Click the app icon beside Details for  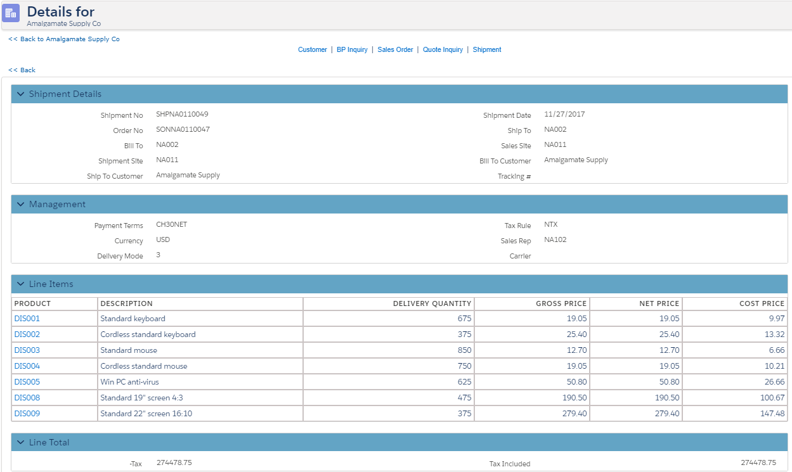coord(11,13)
